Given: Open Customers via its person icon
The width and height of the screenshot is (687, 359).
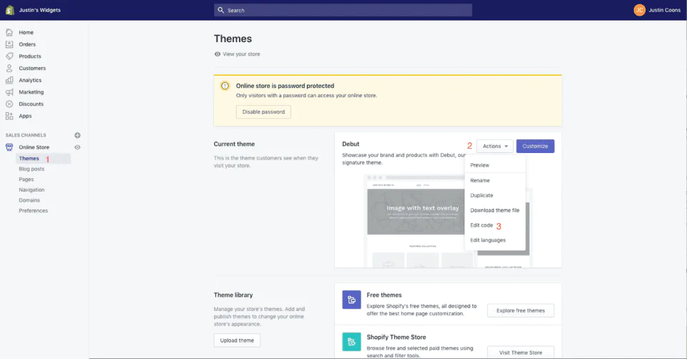Looking at the screenshot, I should 9,68.
